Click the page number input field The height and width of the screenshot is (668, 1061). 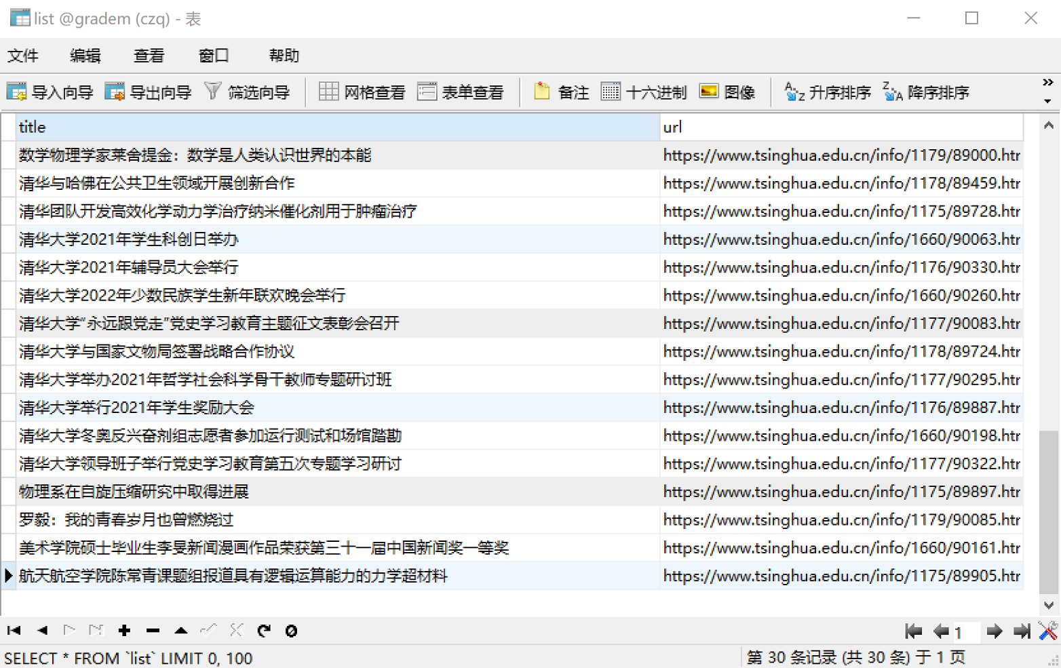[x=966, y=632]
